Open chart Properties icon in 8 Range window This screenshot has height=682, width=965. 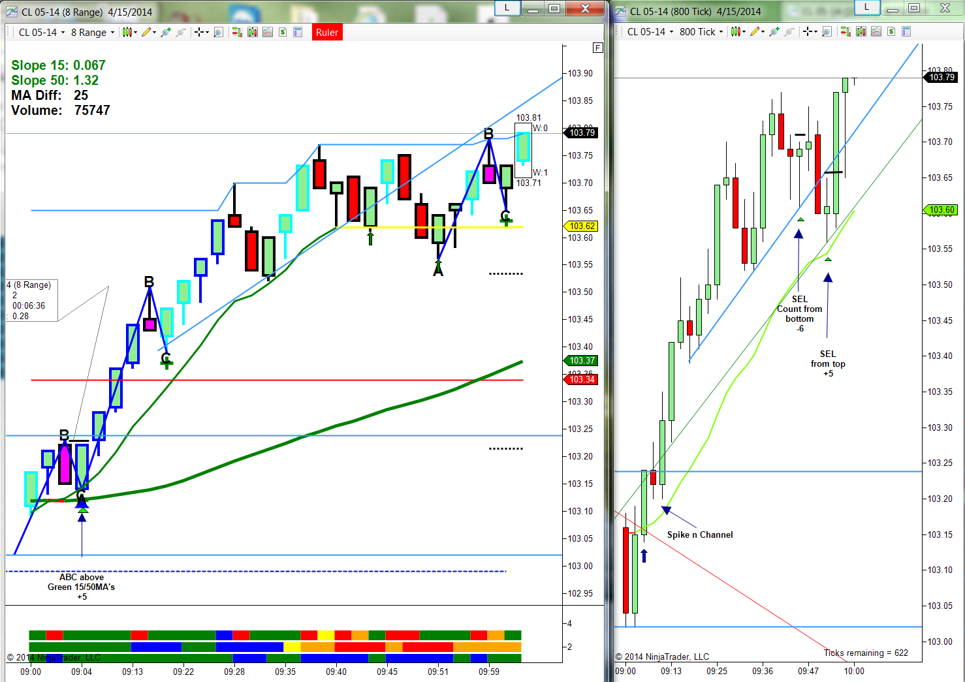298,32
